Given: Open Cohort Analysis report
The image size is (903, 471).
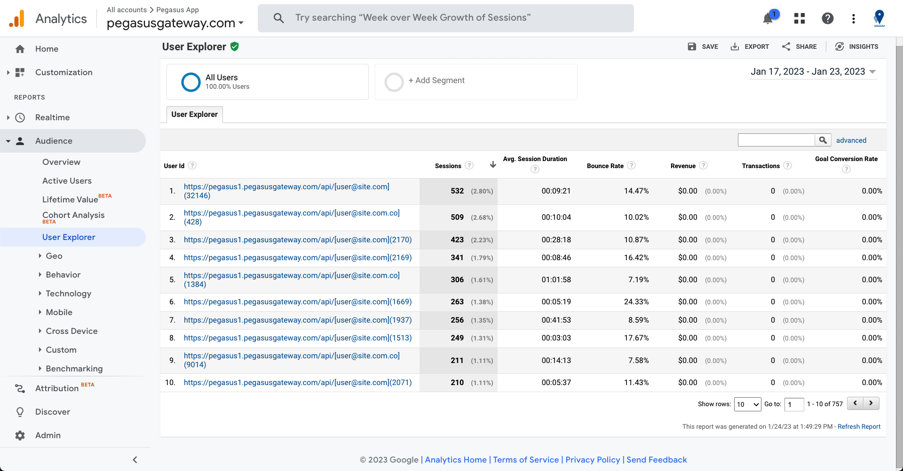Looking at the screenshot, I should pyautogui.click(x=73, y=215).
